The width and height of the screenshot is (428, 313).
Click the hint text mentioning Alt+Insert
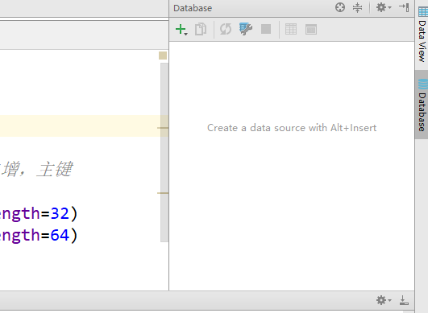tap(292, 128)
